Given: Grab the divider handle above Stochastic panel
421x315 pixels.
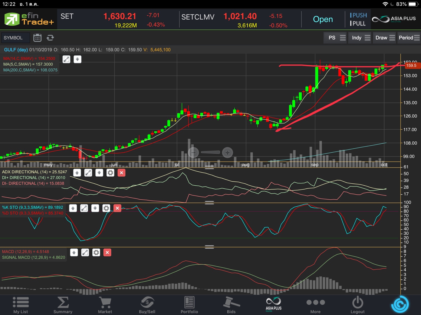Looking at the screenshot, I should [x=209, y=202].
